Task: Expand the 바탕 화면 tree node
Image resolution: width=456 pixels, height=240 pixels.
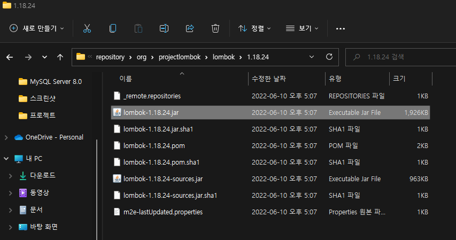Action: click(x=11, y=227)
